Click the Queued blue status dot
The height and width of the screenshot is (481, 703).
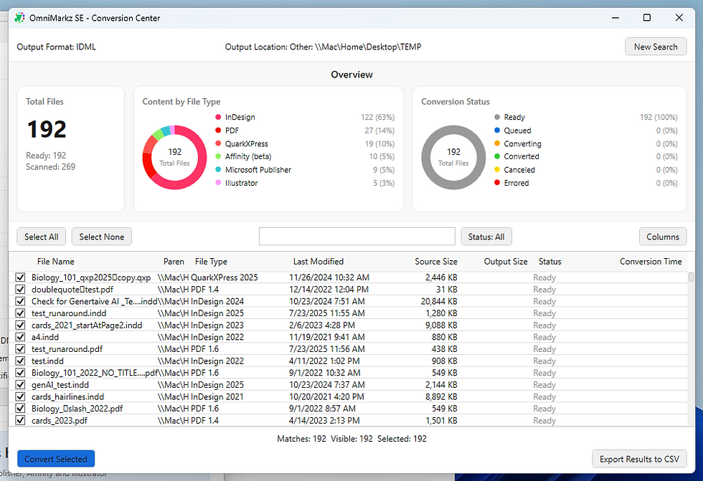pos(497,130)
